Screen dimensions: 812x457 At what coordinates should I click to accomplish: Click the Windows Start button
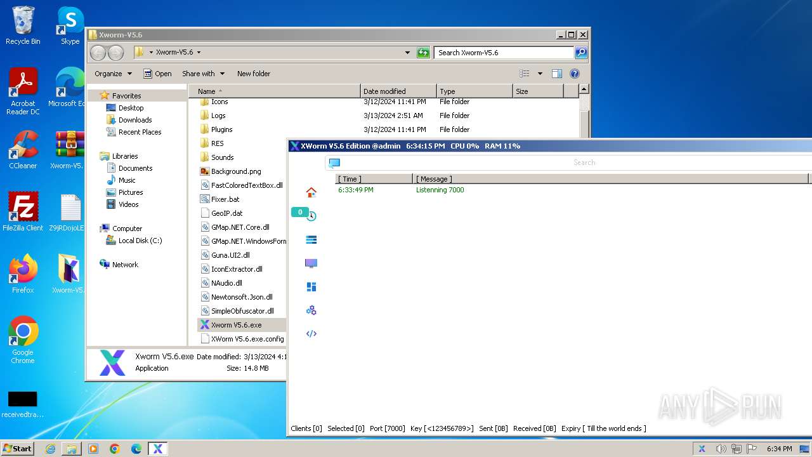(x=17, y=448)
